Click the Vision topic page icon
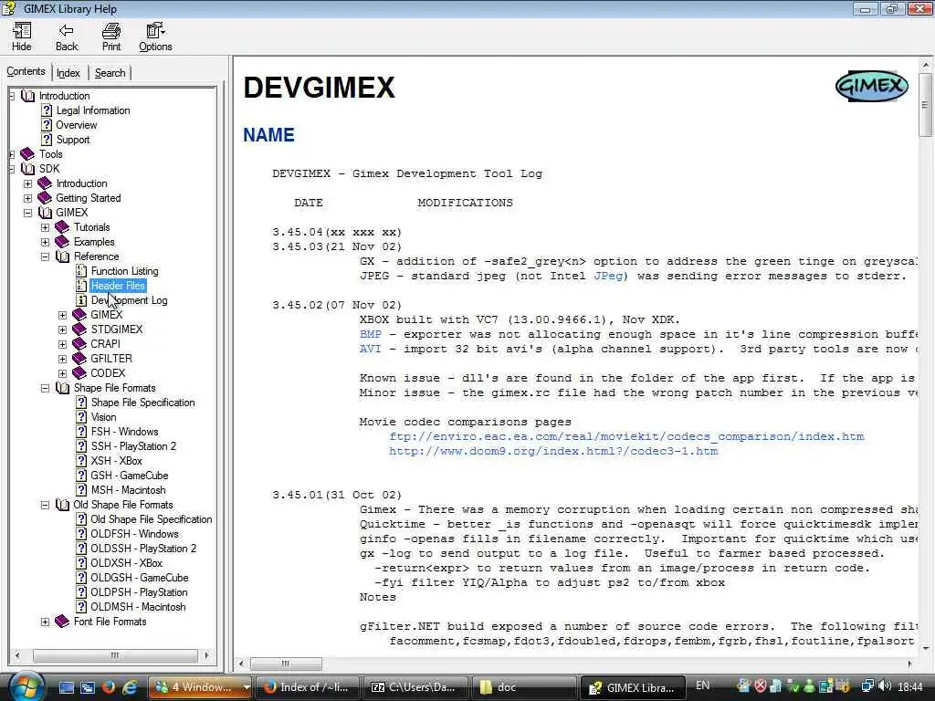935x701 pixels. click(x=81, y=417)
